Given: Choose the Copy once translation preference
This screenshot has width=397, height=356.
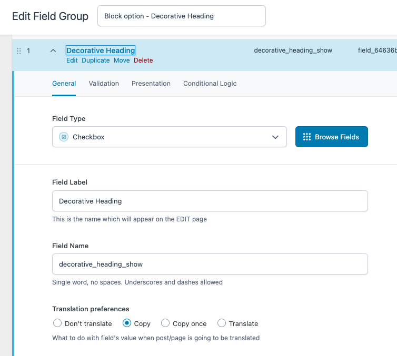Looking at the screenshot, I should (165, 323).
